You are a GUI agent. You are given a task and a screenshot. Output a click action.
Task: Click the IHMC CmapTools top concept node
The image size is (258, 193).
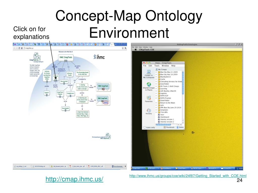(x=66, y=57)
